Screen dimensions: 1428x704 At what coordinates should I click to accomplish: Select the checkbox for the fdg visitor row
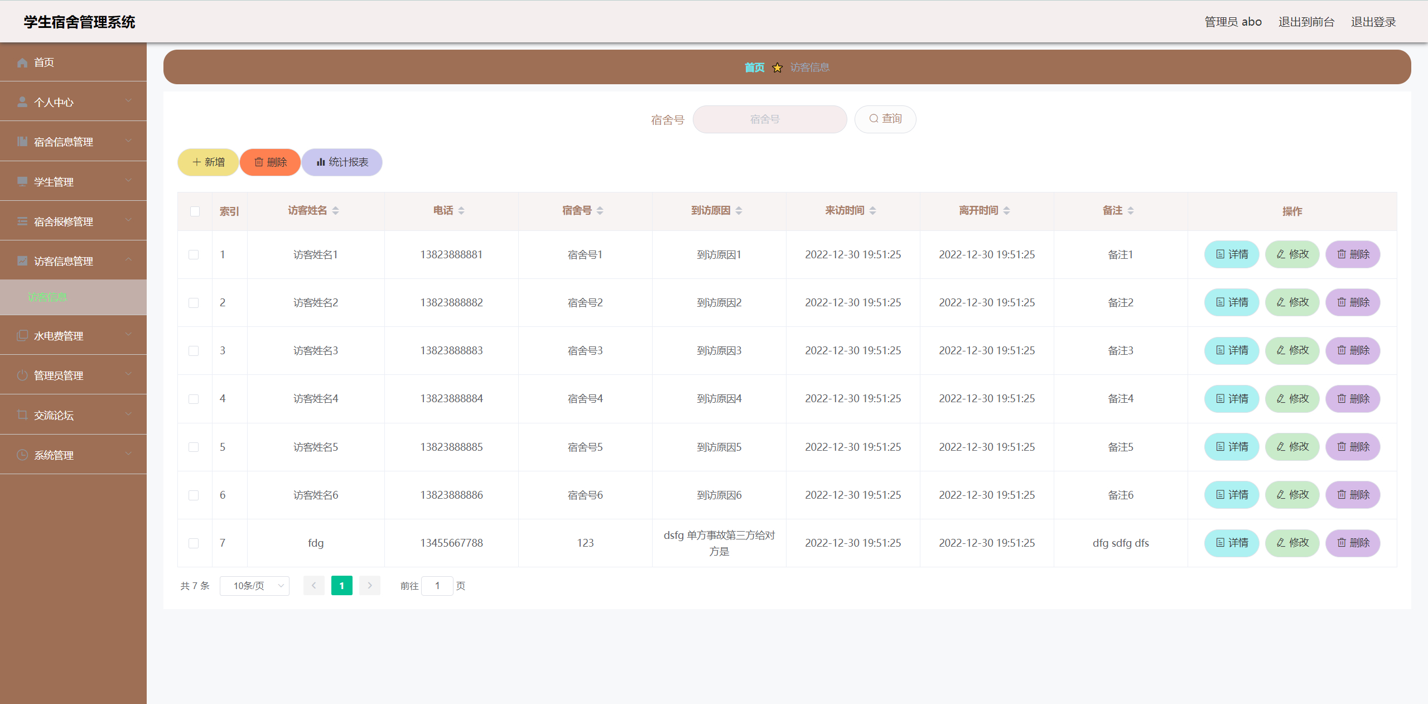[194, 543]
